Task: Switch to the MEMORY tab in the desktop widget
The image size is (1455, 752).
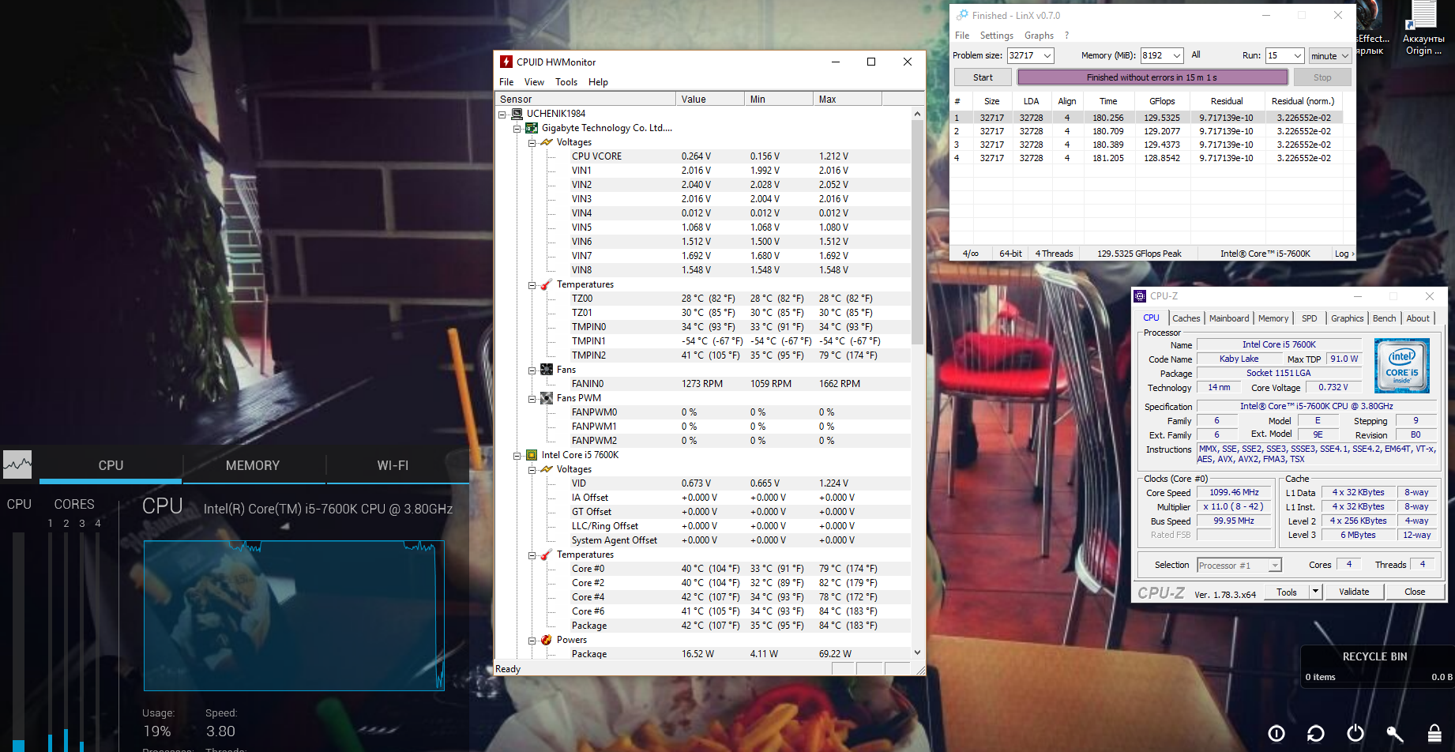Action: (253, 465)
